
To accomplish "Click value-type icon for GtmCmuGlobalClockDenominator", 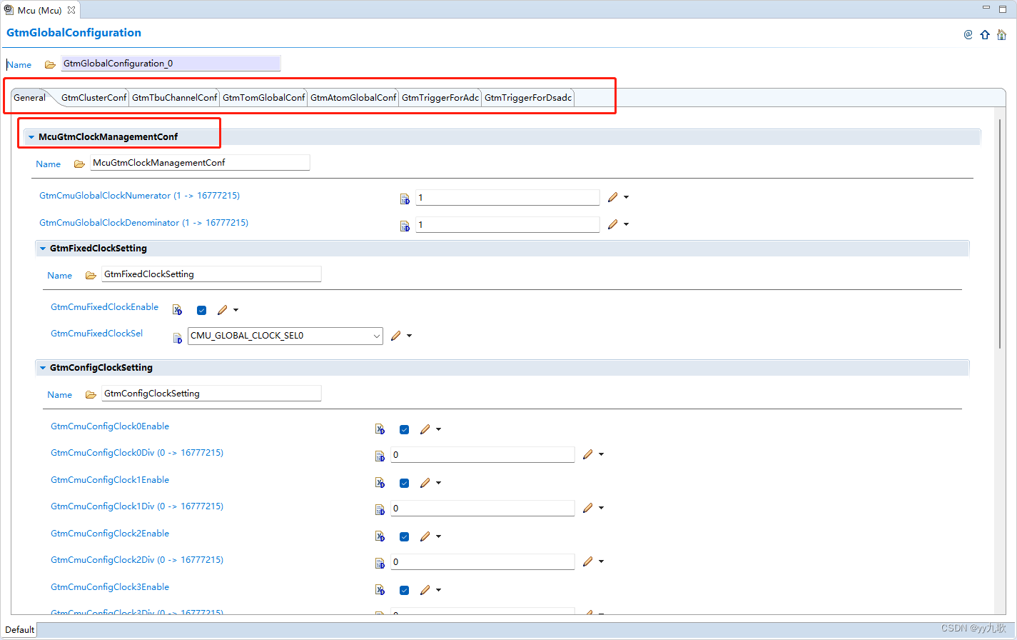I will 405,226.
